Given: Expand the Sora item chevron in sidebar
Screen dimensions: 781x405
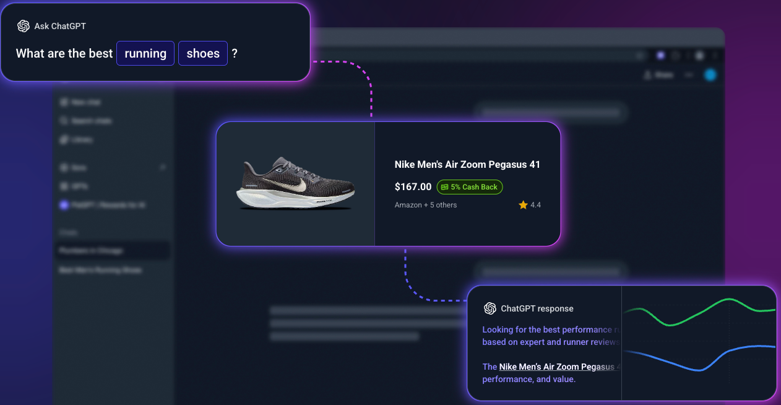Looking at the screenshot, I should (163, 167).
